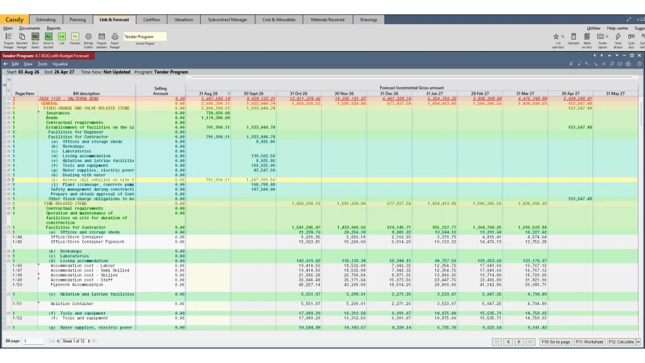The width and height of the screenshot is (645, 363).
Task: Open the Report Manager printer icon
Action: [x=115, y=40]
